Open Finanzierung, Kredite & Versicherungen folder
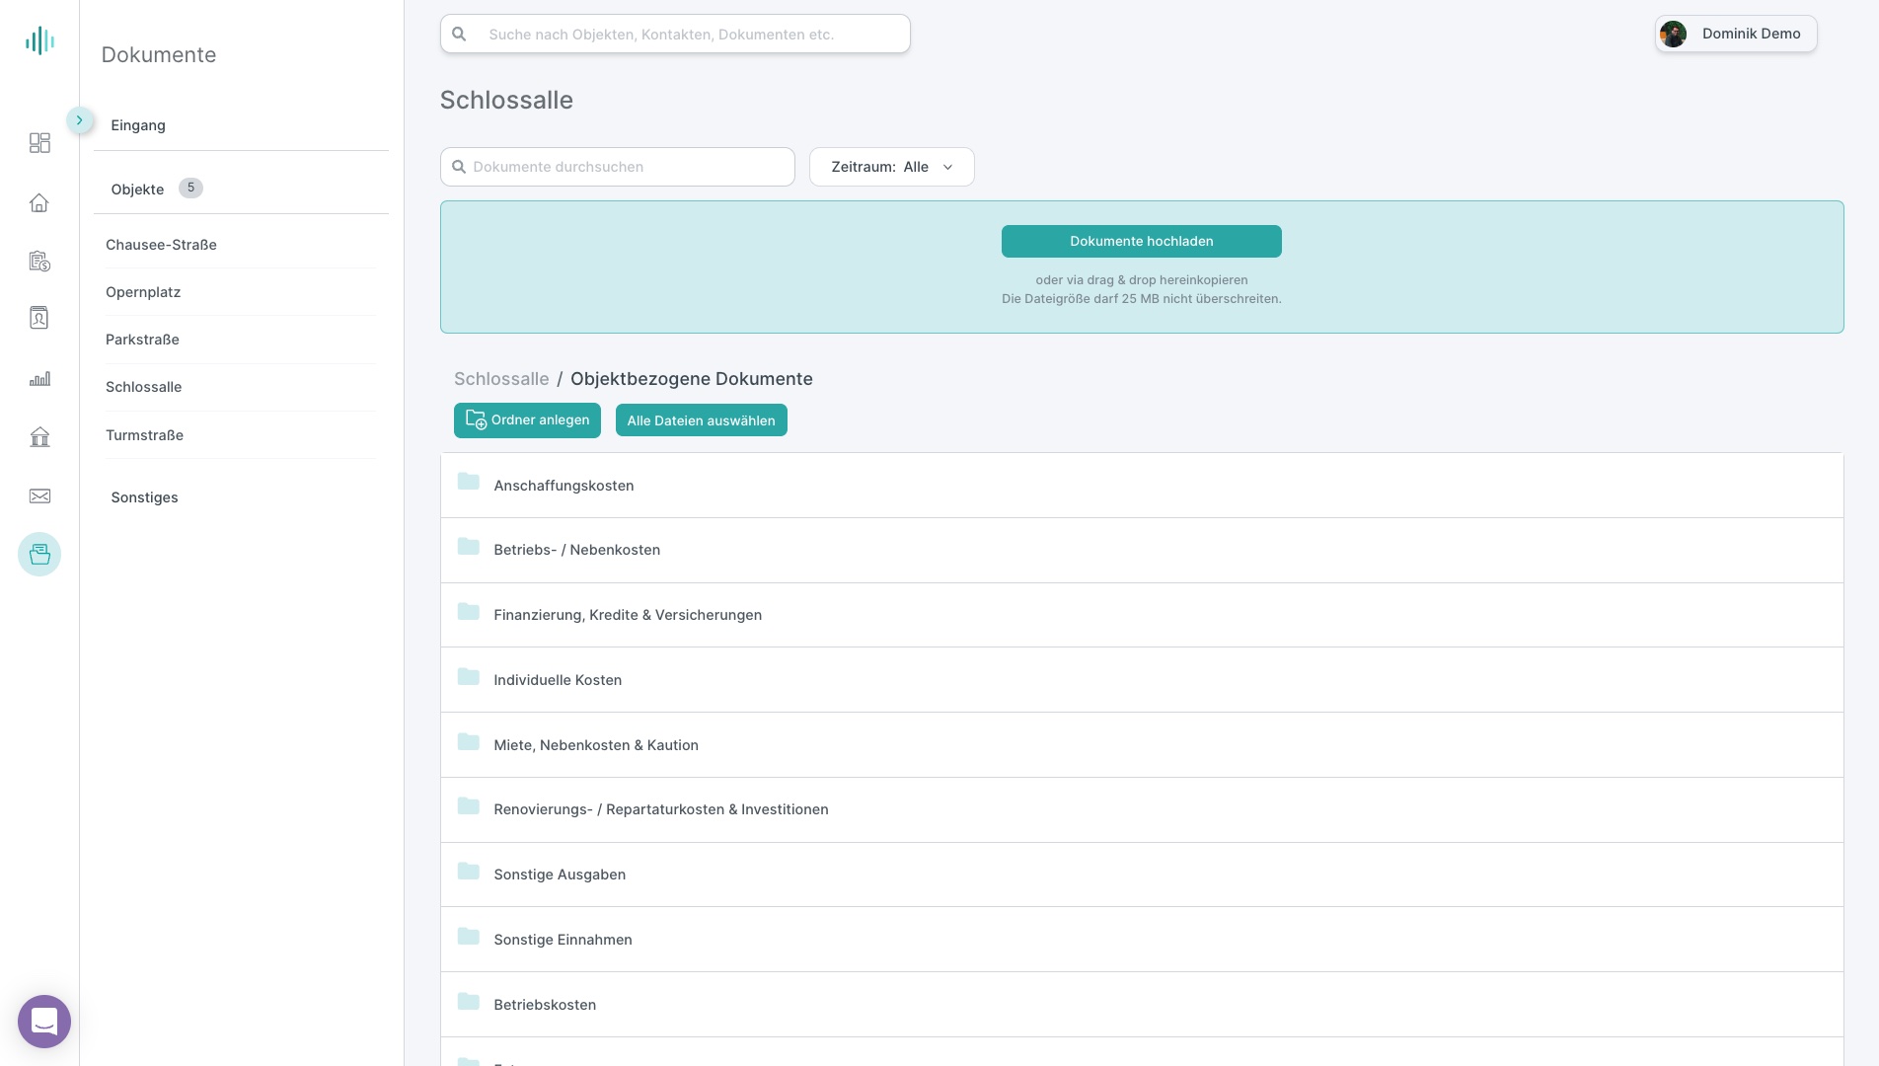 click(1142, 615)
